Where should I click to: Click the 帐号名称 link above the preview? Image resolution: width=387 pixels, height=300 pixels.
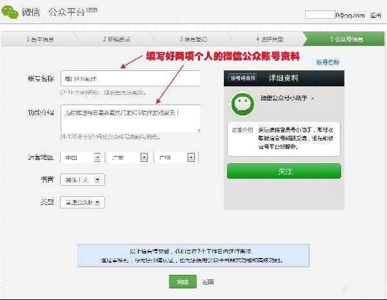point(328,63)
